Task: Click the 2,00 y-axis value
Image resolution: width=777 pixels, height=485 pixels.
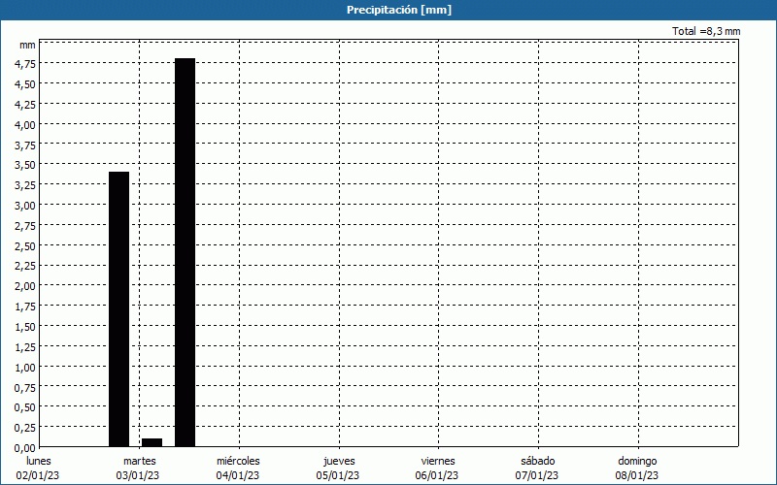Action: point(25,286)
